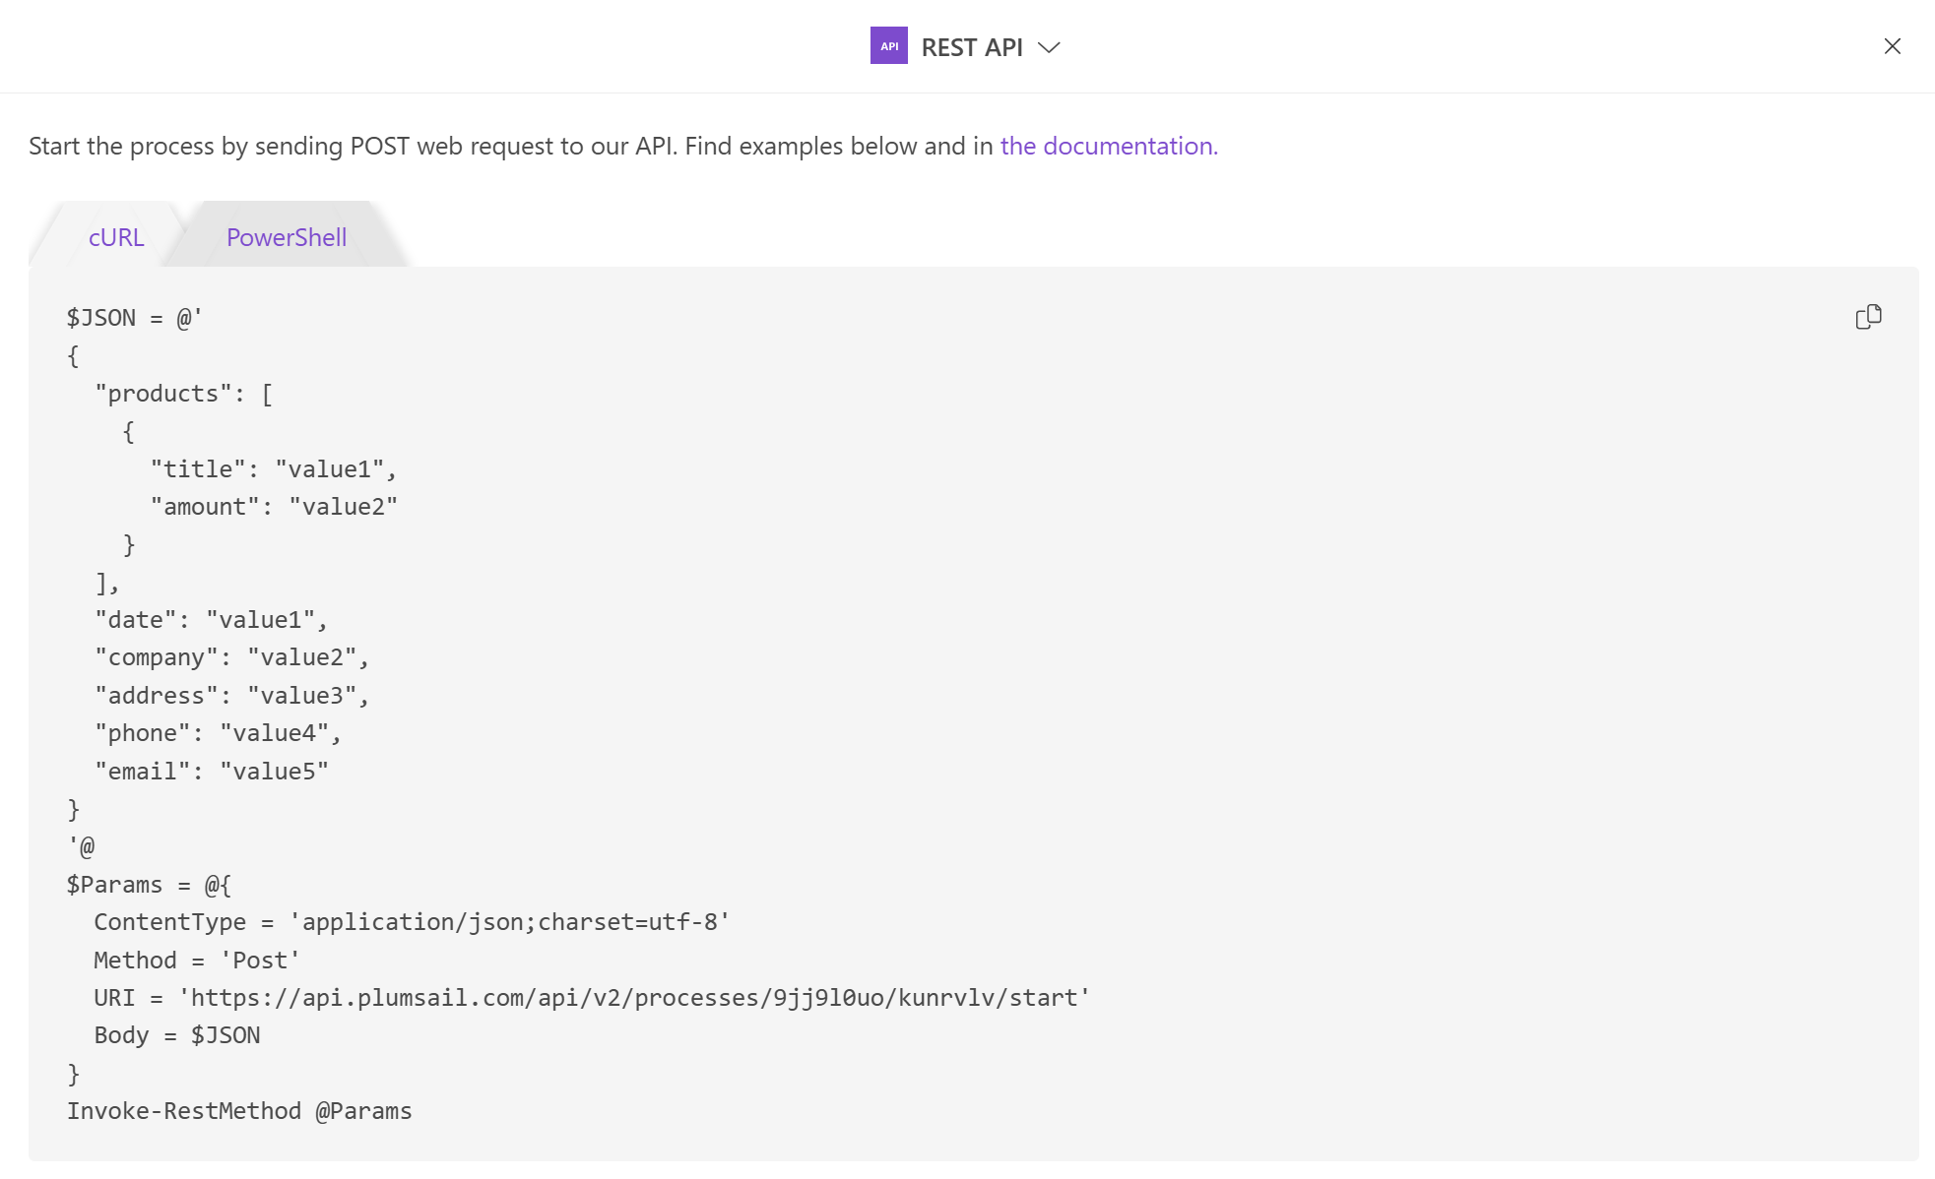Click the "products": [ line
The image size is (1935, 1179).
pos(184,394)
